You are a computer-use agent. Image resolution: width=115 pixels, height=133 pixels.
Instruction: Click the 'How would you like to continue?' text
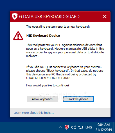[48, 85]
